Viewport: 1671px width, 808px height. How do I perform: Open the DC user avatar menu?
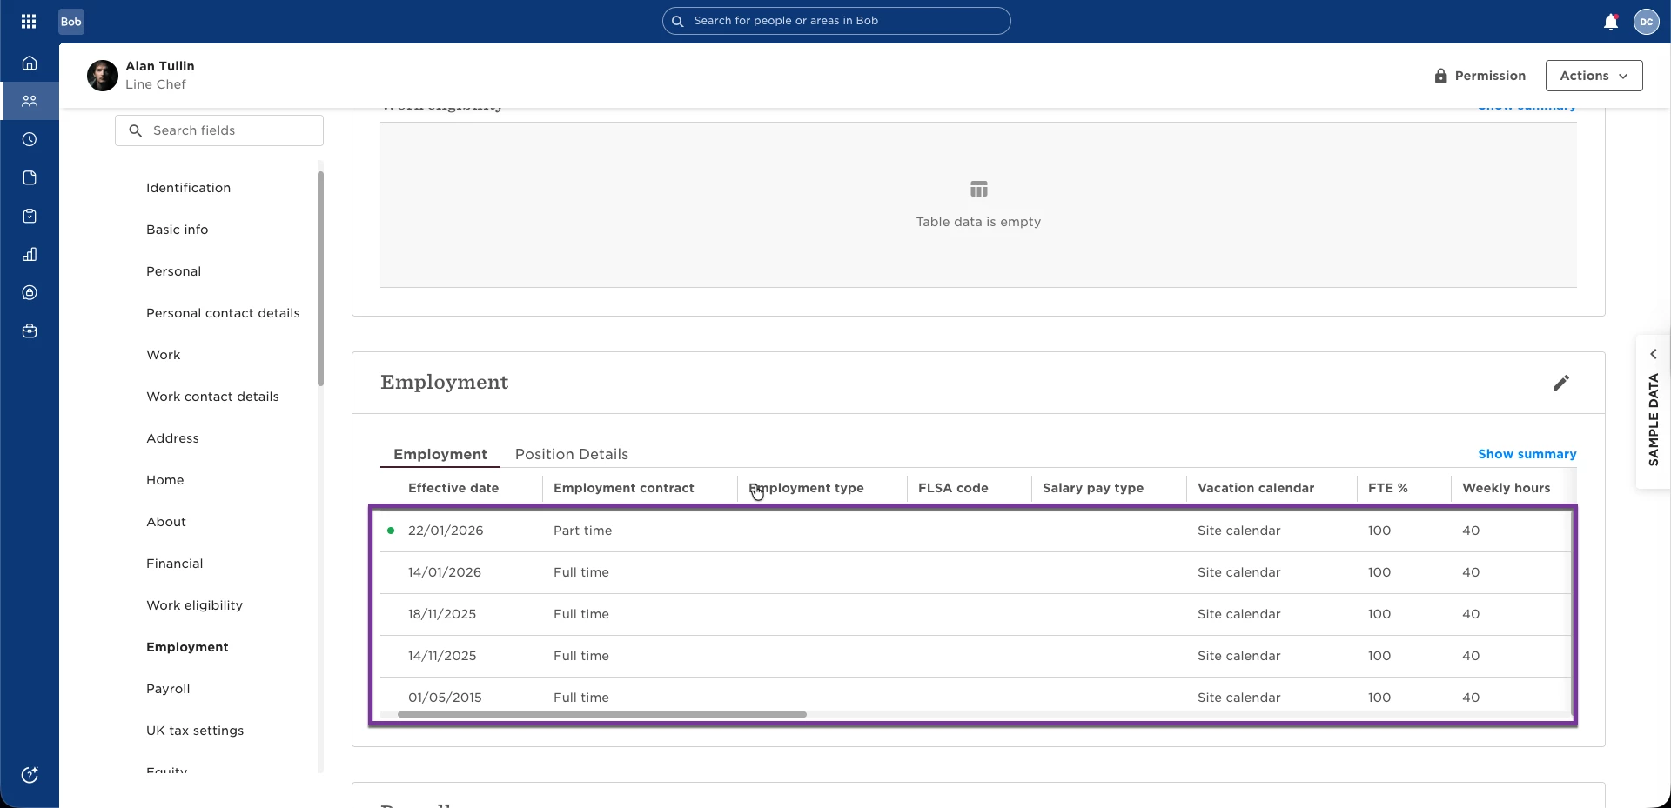coord(1647,22)
